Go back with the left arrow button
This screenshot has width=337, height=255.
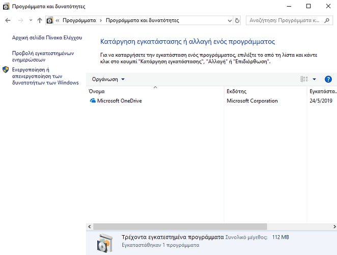coord(8,20)
